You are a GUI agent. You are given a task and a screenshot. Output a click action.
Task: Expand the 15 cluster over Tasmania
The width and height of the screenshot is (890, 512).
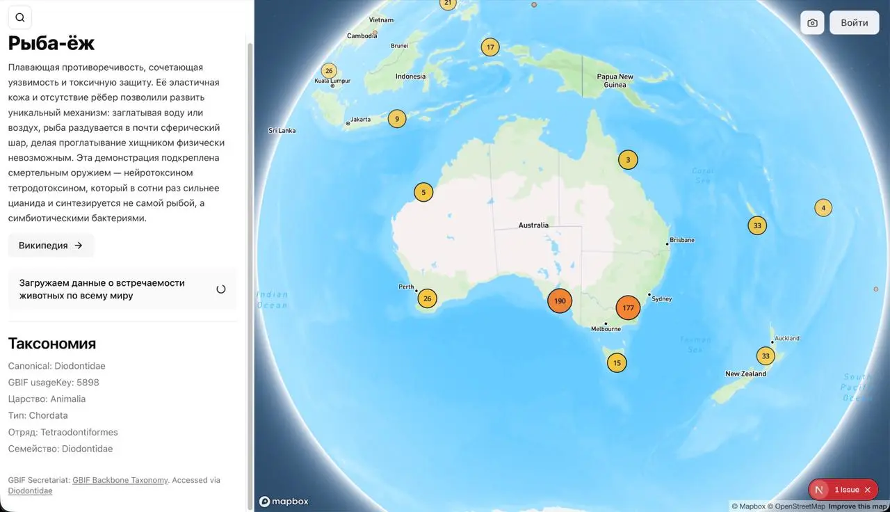617,362
